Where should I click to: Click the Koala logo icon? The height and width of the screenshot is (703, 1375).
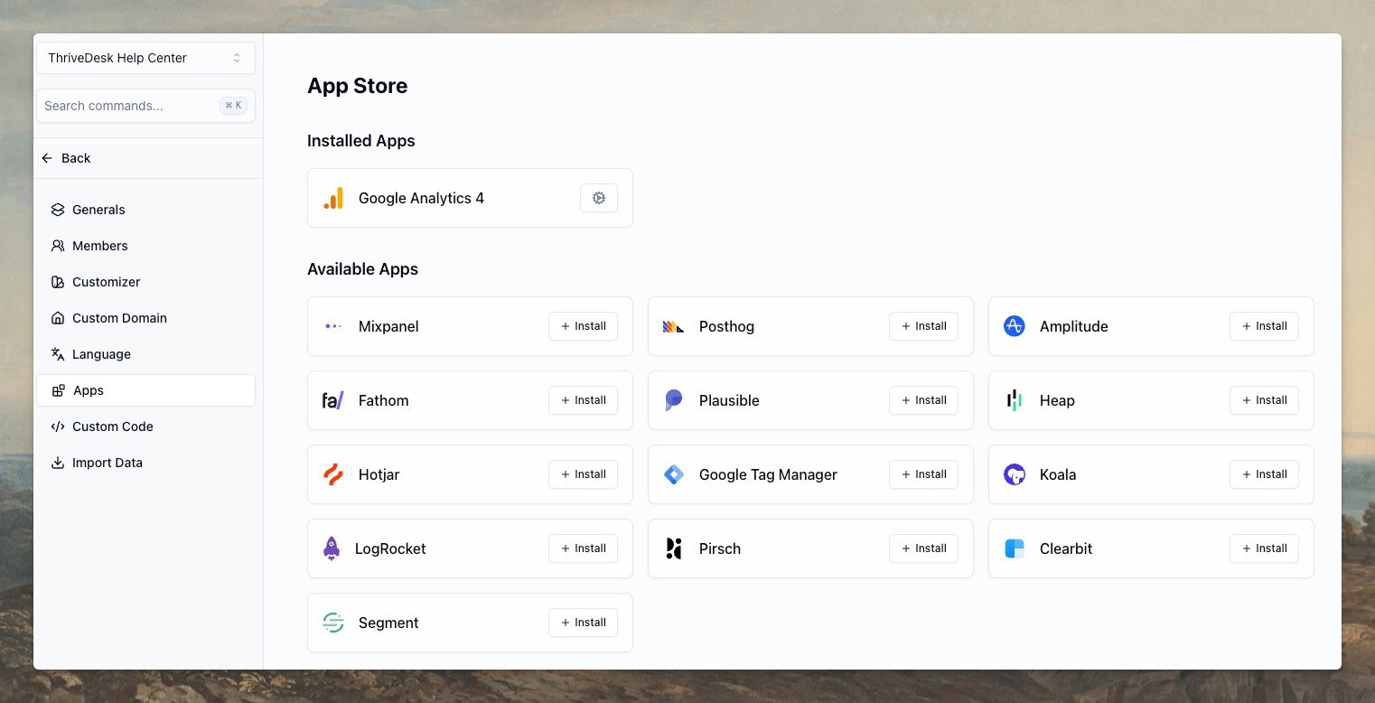coord(1015,474)
